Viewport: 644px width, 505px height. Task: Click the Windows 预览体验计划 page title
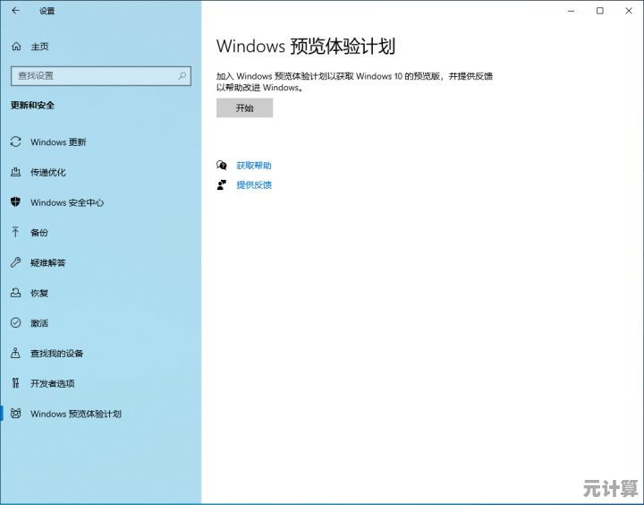point(306,46)
